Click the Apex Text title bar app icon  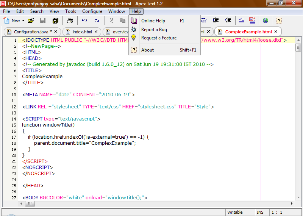3,3
